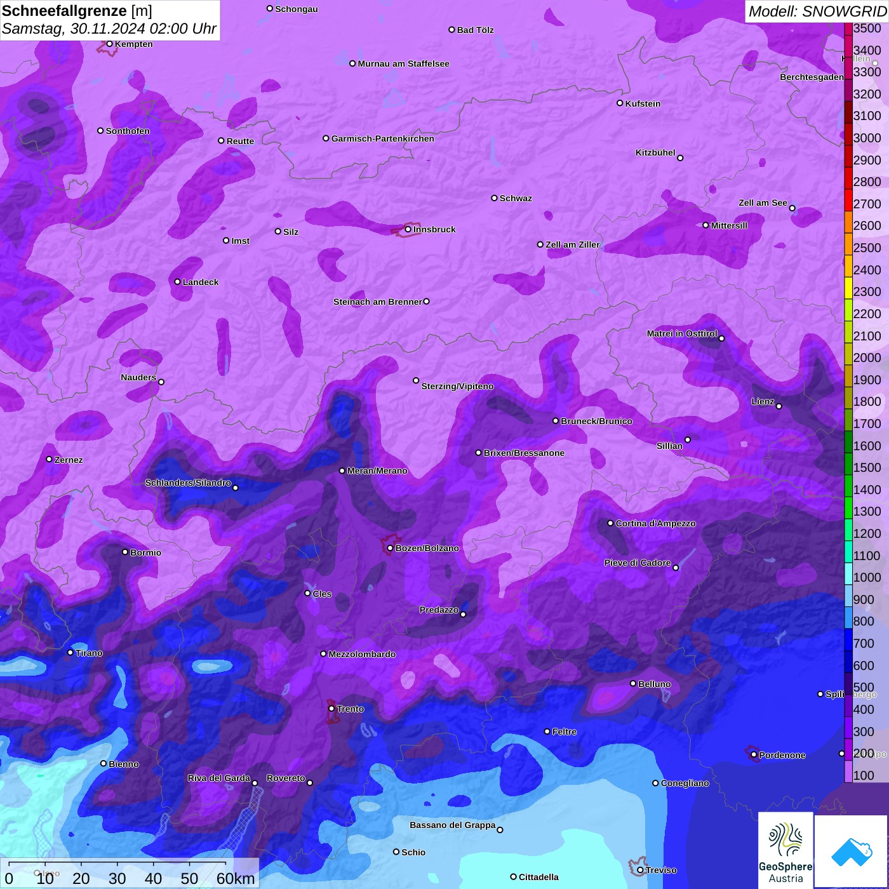
Task: Click the 1500 m green legend swatch
Action: [x=848, y=464]
